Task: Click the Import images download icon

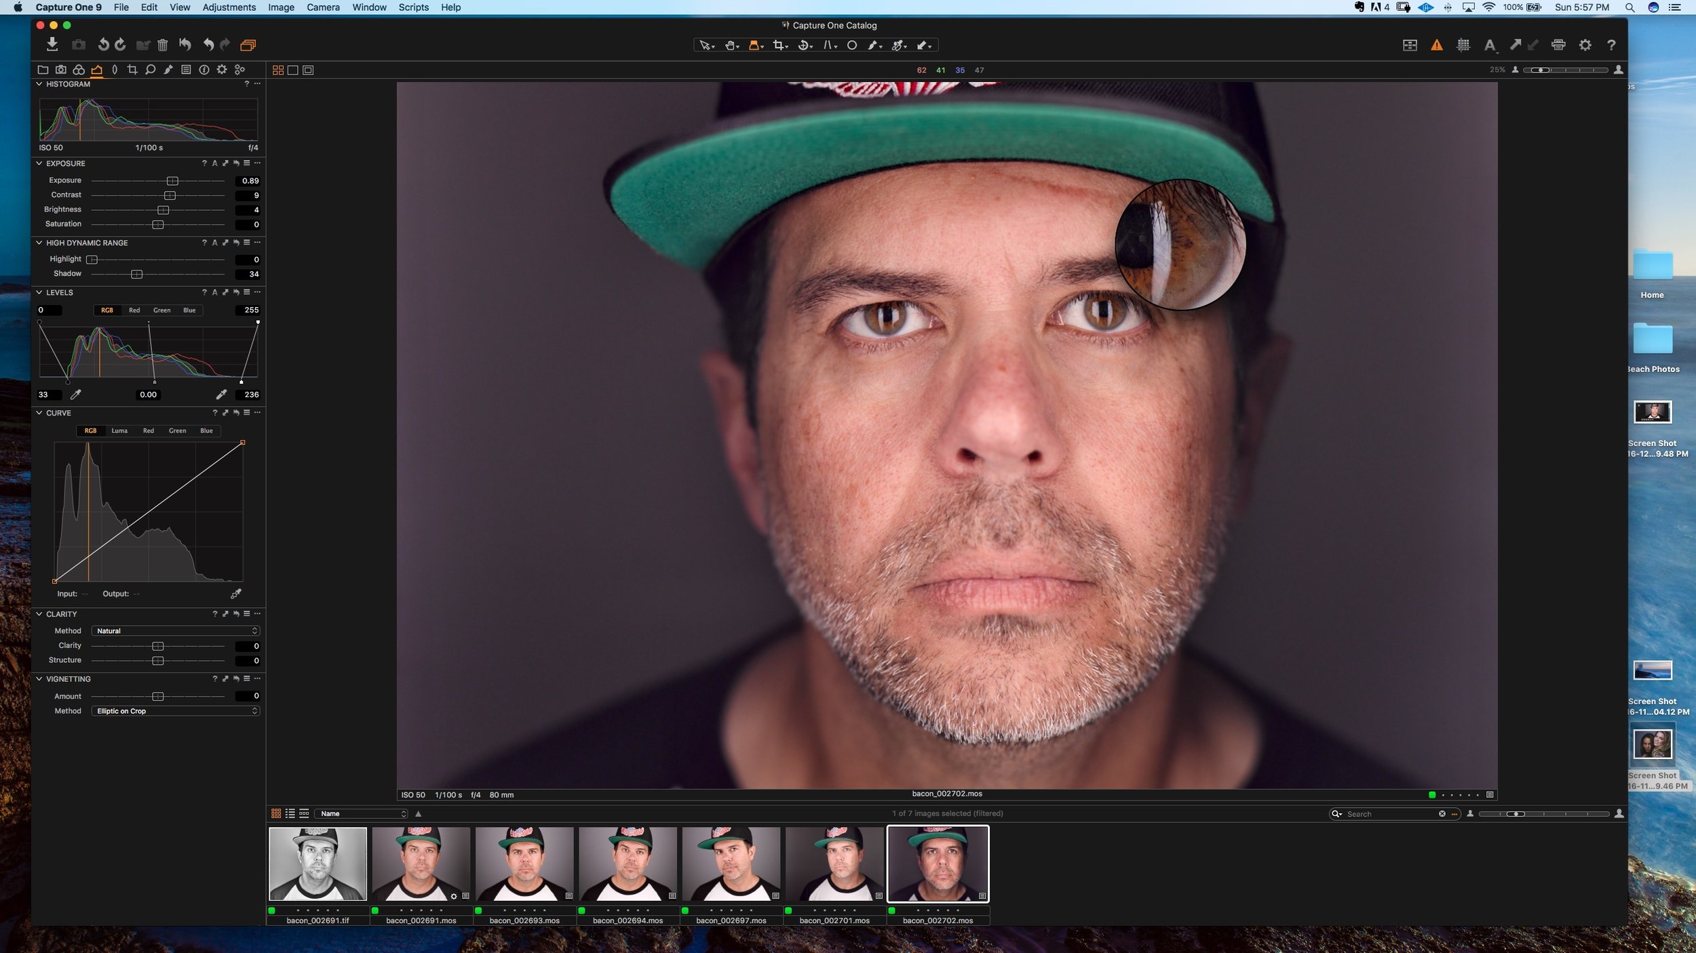Action: coord(52,45)
